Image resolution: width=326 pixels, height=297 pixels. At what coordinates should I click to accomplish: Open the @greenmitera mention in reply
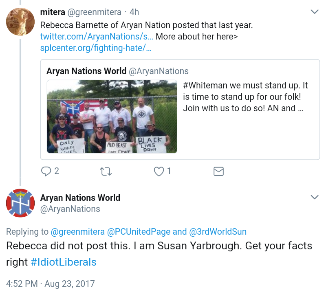coord(77,232)
